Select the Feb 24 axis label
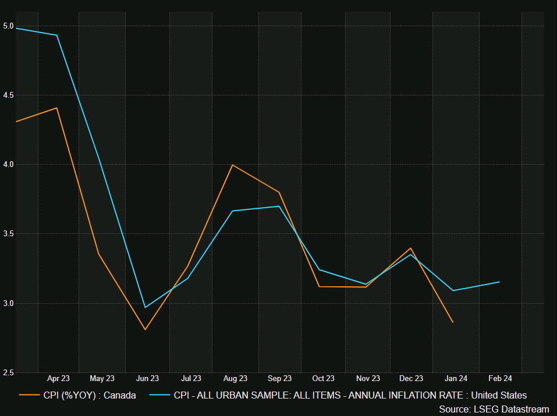 tap(500, 378)
